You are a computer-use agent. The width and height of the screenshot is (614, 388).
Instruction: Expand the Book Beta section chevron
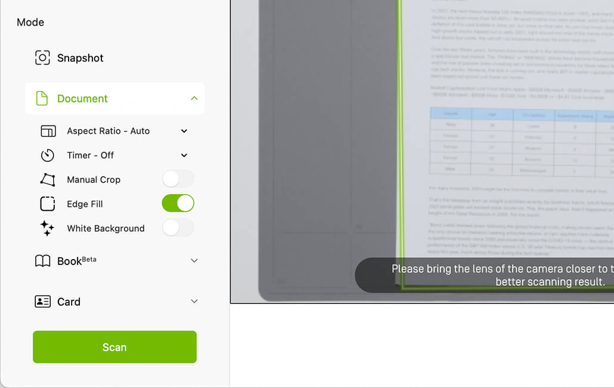tap(194, 261)
